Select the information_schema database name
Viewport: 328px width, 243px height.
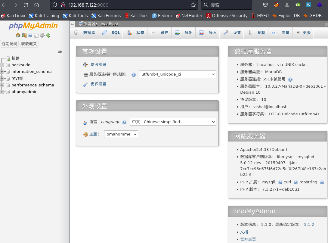(x=31, y=72)
